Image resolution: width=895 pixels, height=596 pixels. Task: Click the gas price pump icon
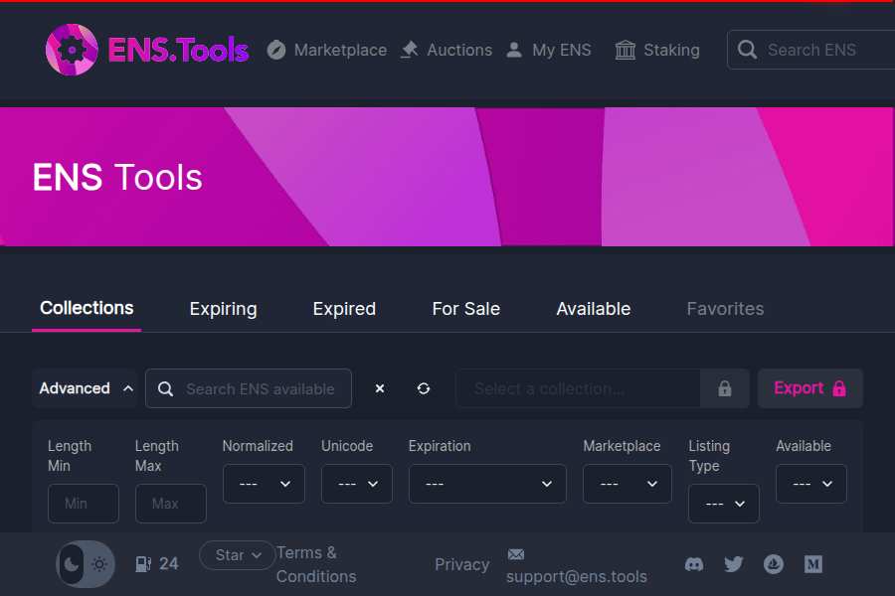[x=142, y=563]
